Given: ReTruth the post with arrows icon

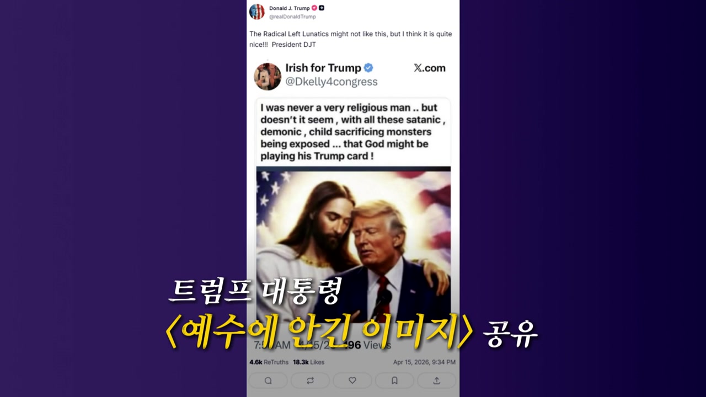Looking at the screenshot, I should pos(310,380).
